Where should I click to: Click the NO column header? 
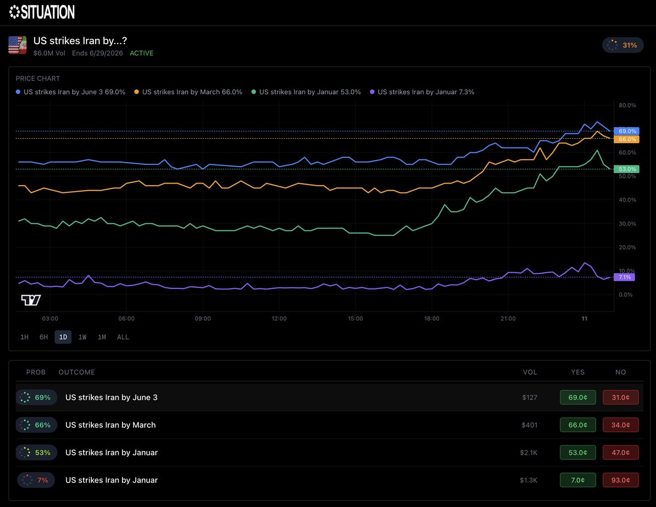click(620, 372)
